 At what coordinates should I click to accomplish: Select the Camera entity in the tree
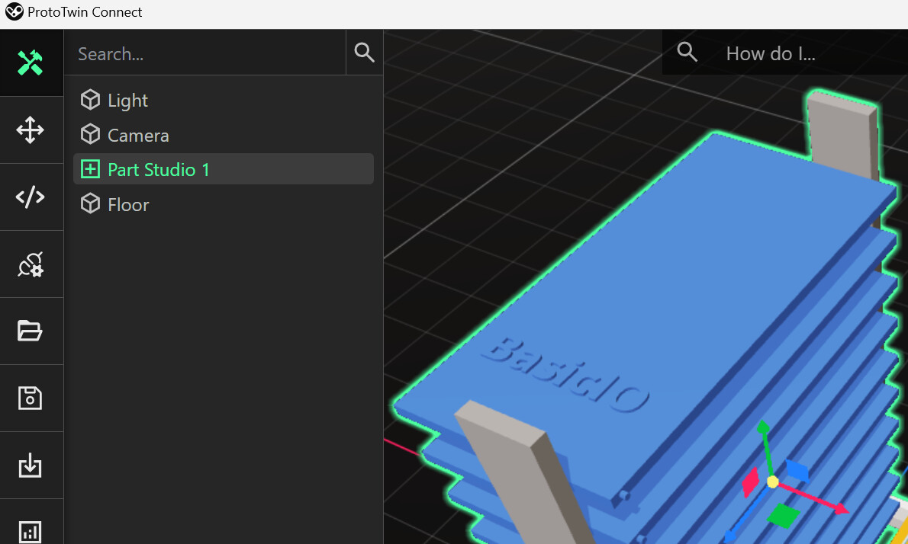click(x=138, y=136)
